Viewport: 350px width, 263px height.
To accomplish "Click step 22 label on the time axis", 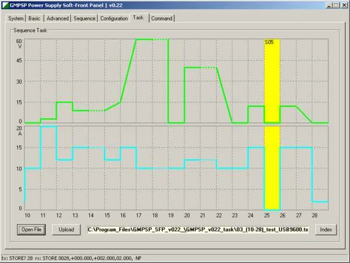I will tap(219, 215).
